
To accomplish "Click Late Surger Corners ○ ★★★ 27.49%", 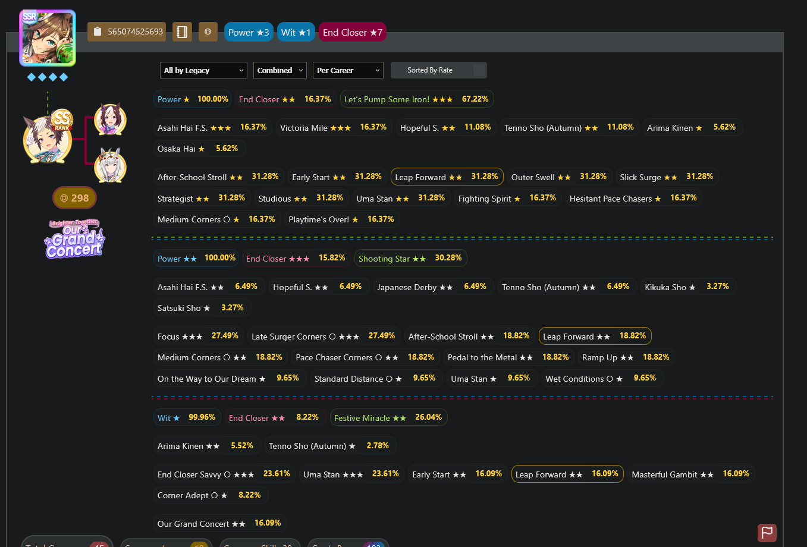I will click(324, 336).
